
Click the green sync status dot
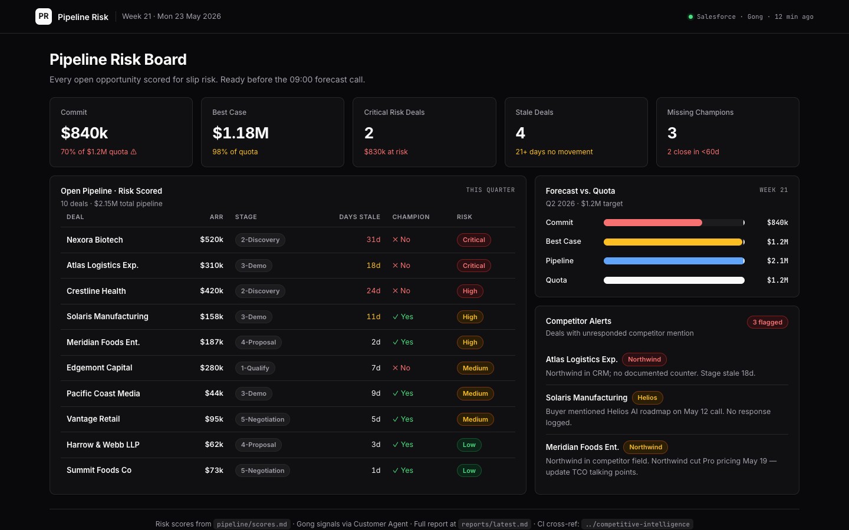coord(690,16)
